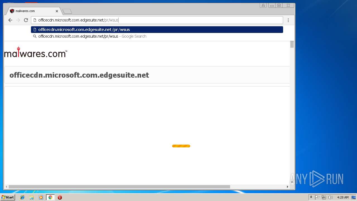Open Windows Media Player from taskbar
The width and height of the screenshot is (357, 201).
(x=41, y=197)
